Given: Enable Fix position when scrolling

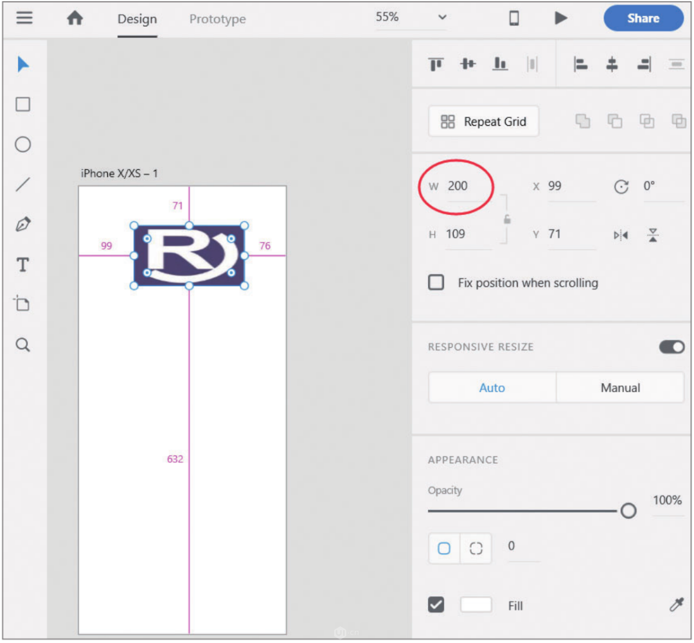Looking at the screenshot, I should click(436, 282).
